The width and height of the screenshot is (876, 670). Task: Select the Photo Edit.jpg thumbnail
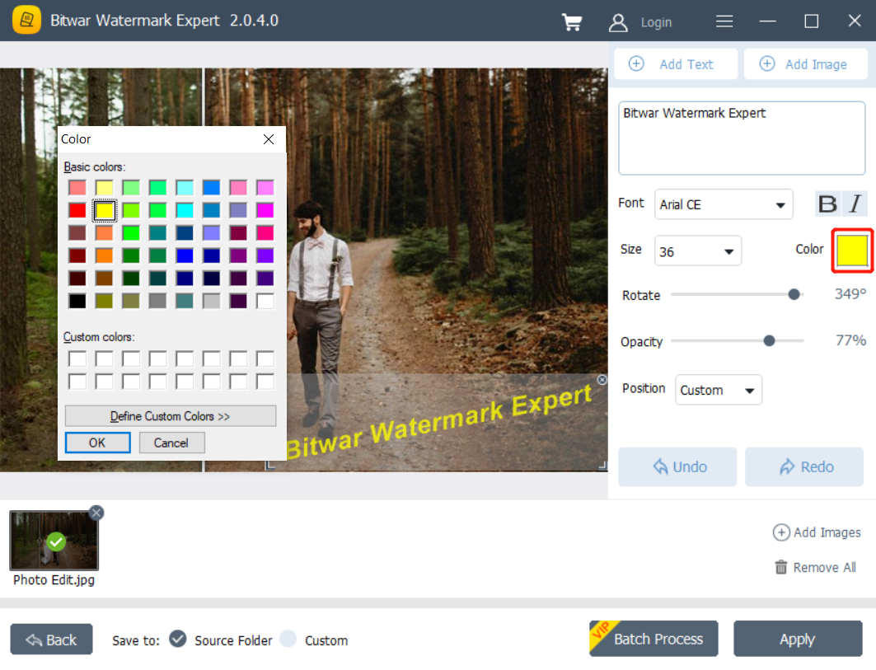pyautogui.click(x=54, y=541)
